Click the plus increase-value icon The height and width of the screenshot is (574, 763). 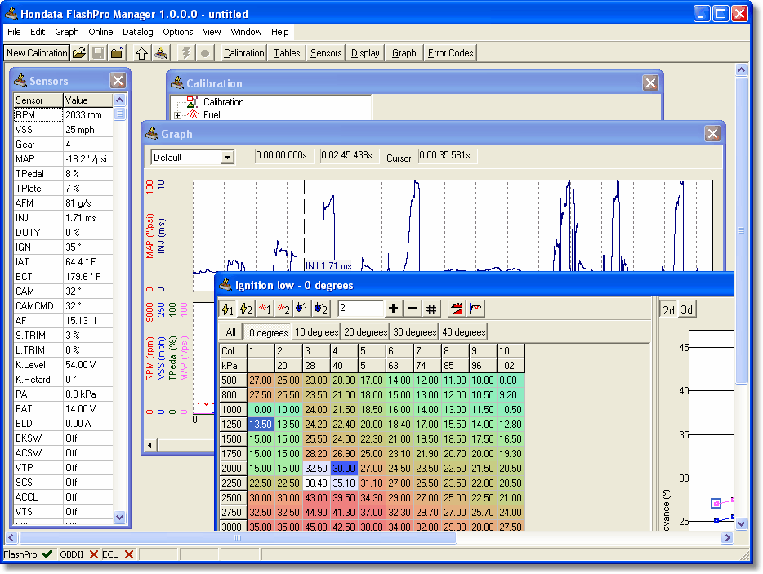tap(394, 309)
